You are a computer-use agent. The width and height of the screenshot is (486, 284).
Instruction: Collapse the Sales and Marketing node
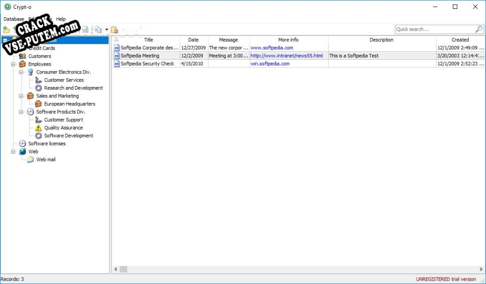(21, 96)
